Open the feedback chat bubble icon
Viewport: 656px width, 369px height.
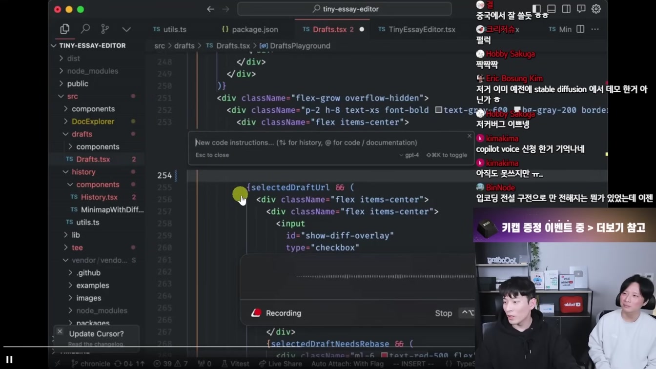click(581, 9)
